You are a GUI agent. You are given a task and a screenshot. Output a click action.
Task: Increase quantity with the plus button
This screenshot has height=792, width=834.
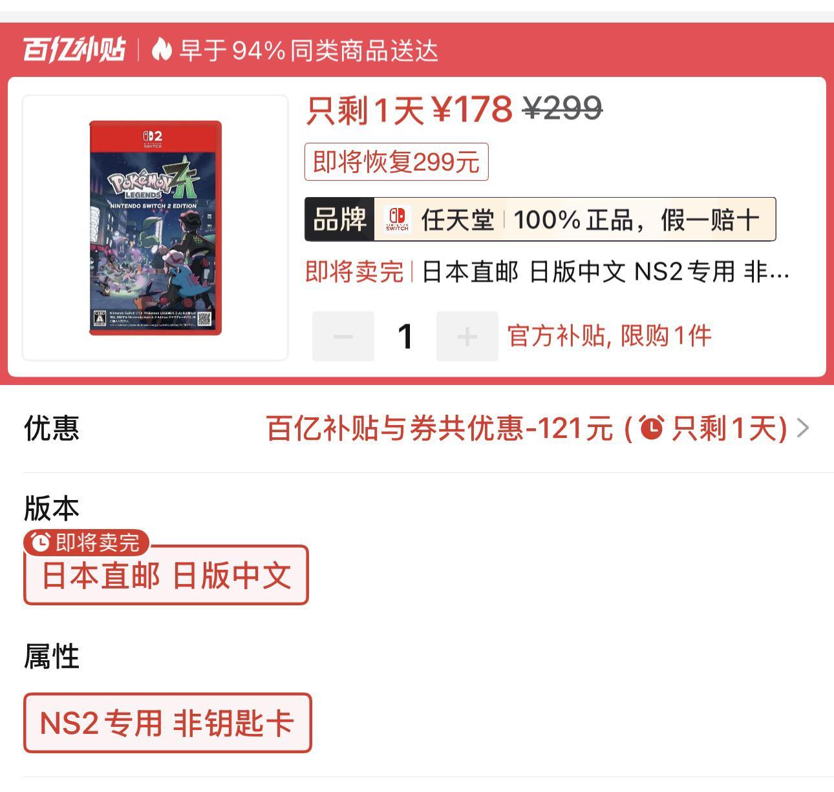[x=467, y=336]
